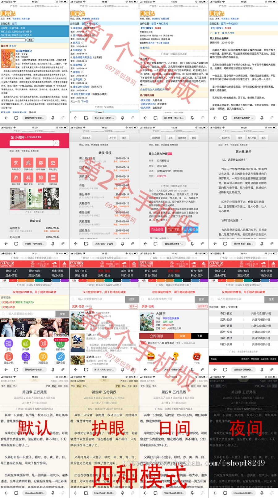This screenshot has width=278, height=498.
Task: Tap the angry 不好看 emoji for 大器宗
Action: point(197,357)
